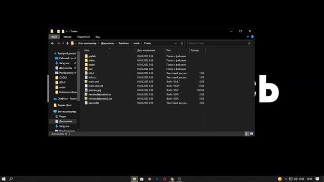324x182 pixels.
Task: Open the vox folder
Action: point(91,69)
